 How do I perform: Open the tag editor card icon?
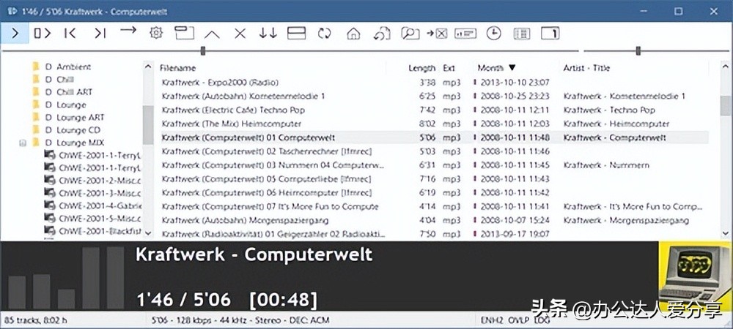point(465,34)
